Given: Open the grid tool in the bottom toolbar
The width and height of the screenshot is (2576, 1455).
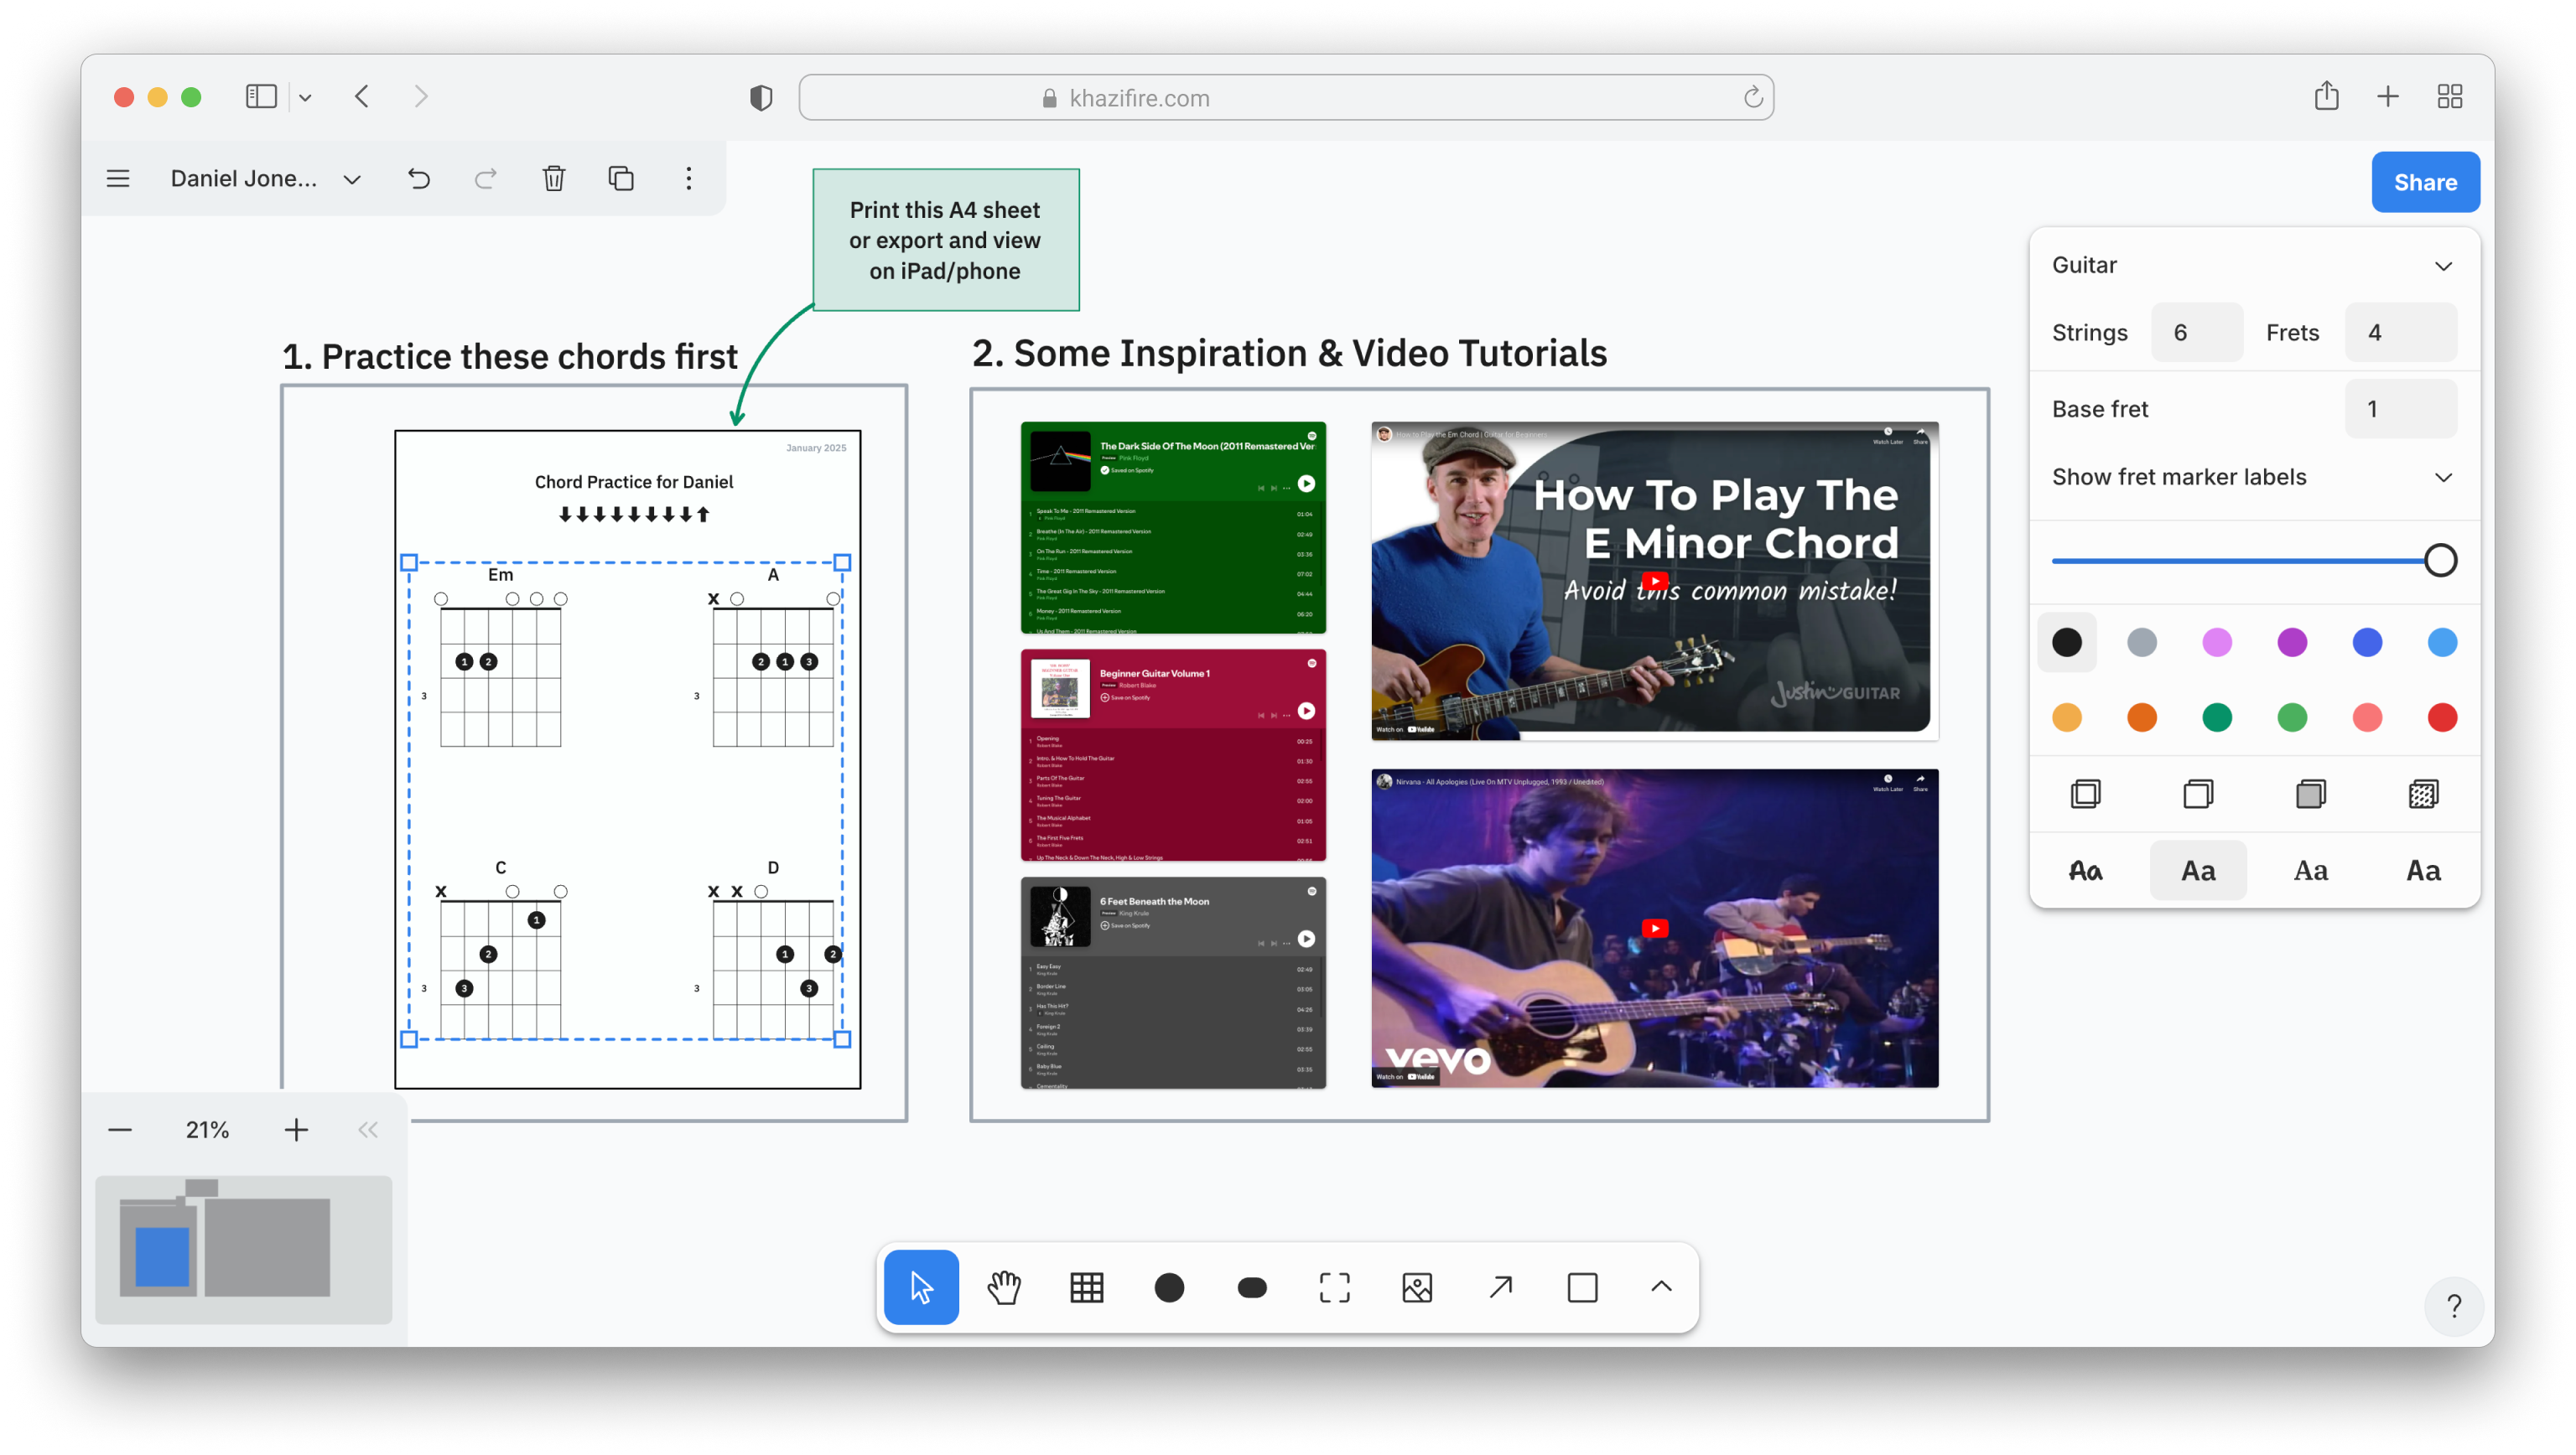Looking at the screenshot, I should 1086,1287.
